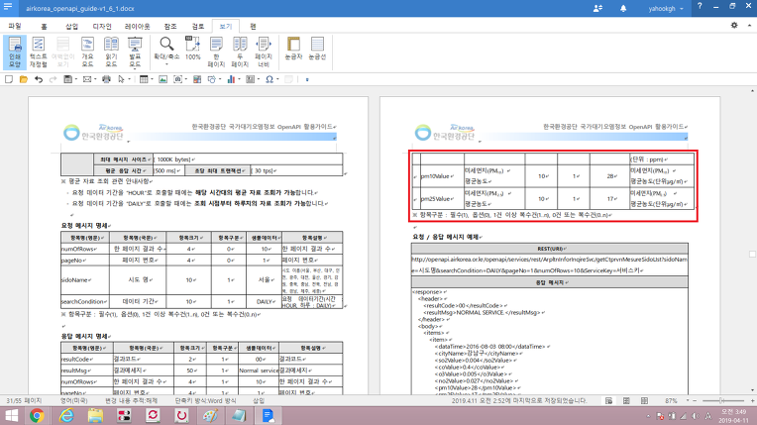The width and height of the screenshot is (757, 425).
Task: Open the yahookgh account dropdown
Action: (x=666, y=8)
